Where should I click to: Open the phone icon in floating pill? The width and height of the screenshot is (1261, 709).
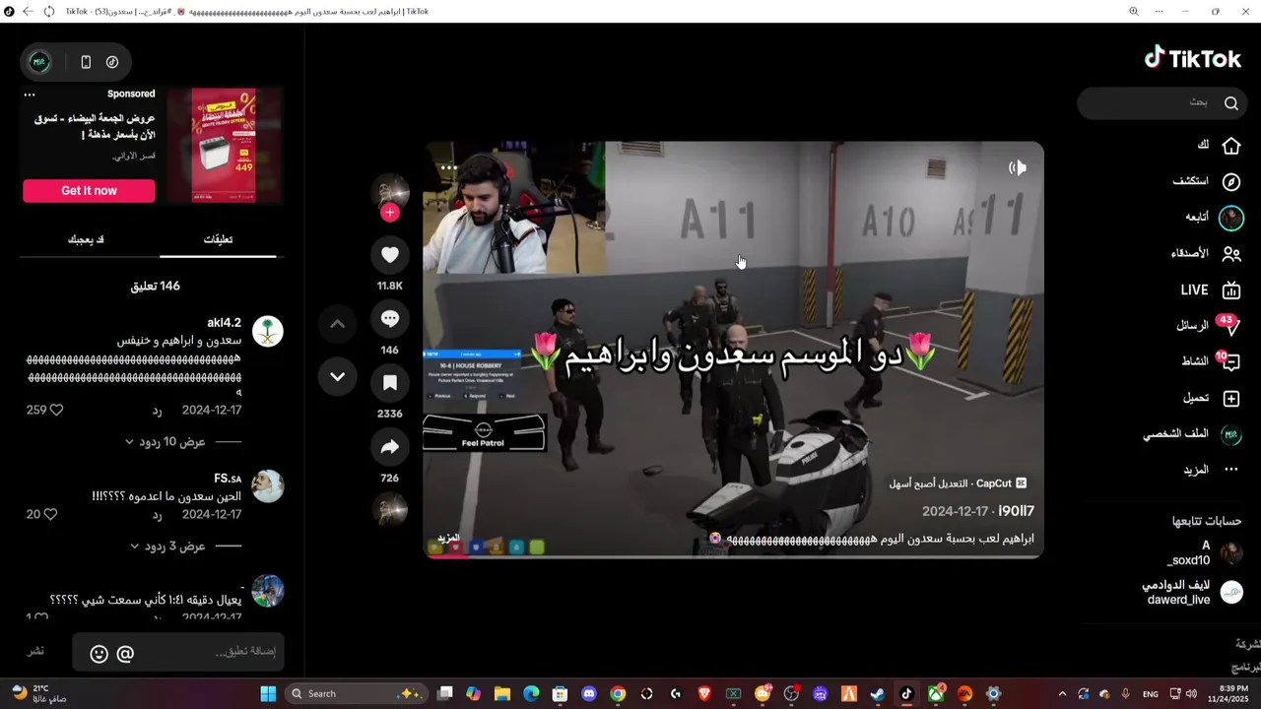[86, 62]
